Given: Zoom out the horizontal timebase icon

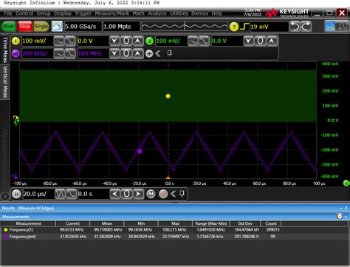Looking at the screenshot, I should point(60,194).
